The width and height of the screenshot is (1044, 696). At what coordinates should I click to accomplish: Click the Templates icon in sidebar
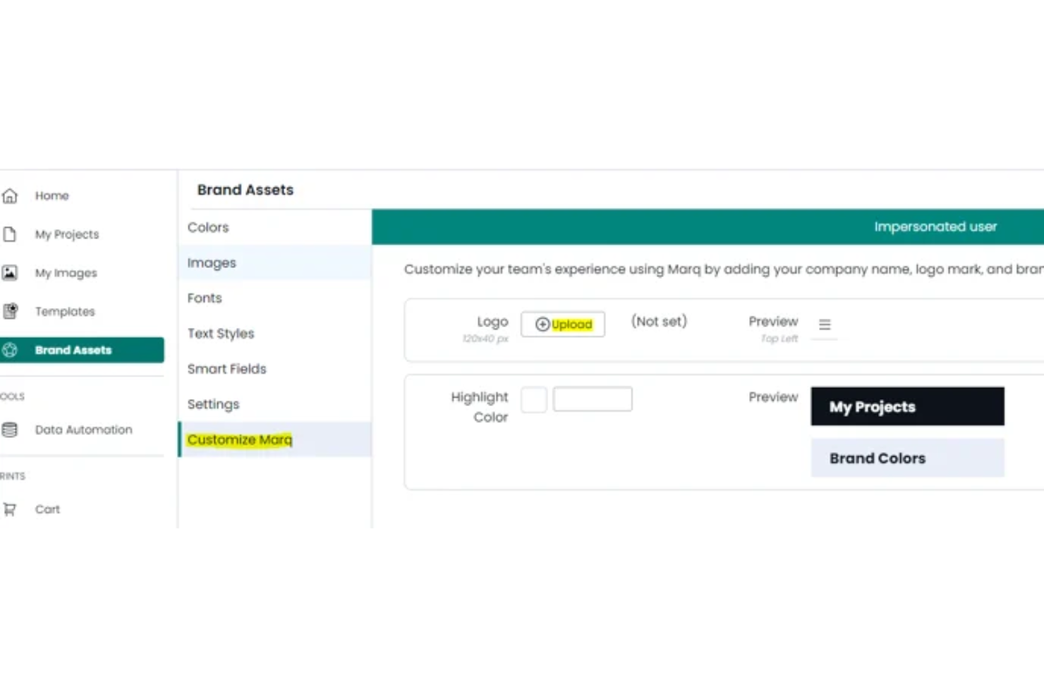10,311
